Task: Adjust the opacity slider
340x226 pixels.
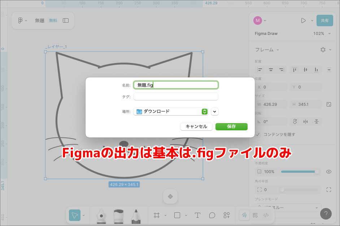Action: point(300,172)
